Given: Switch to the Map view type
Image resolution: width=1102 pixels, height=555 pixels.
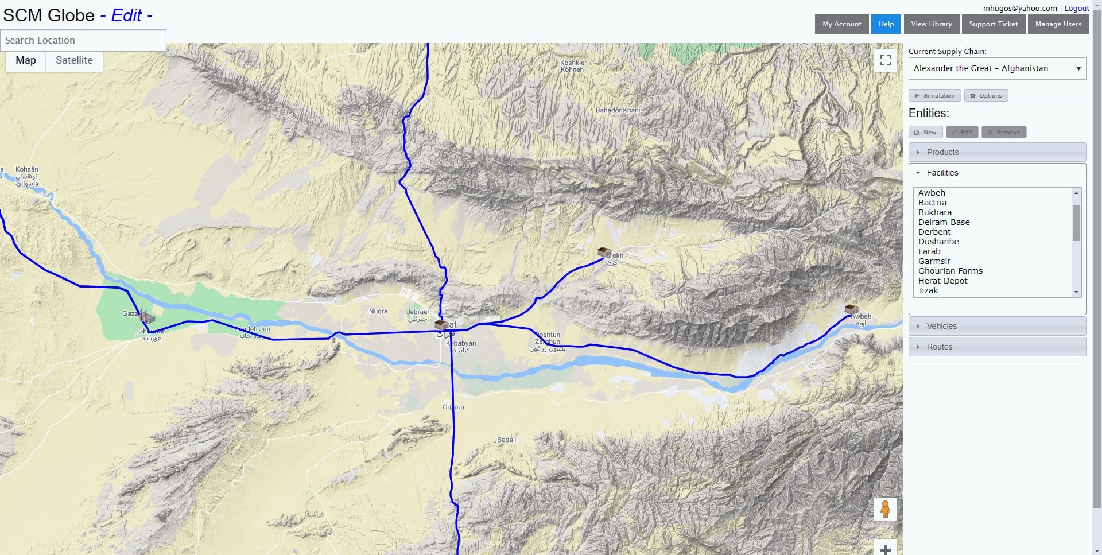Looking at the screenshot, I should (x=26, y=60).
